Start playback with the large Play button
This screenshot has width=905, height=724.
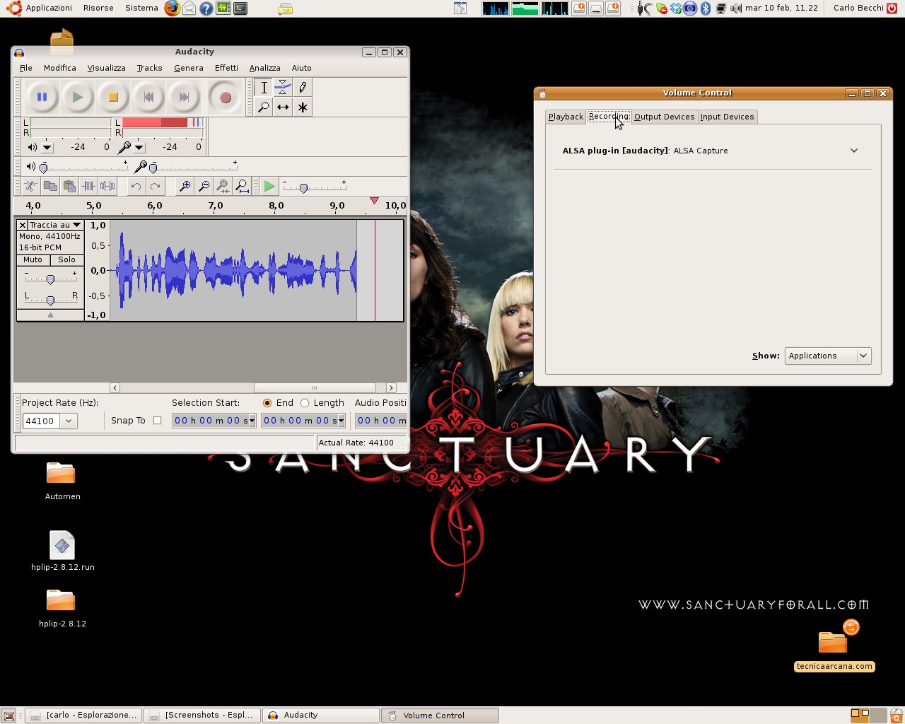pos(78,98)
